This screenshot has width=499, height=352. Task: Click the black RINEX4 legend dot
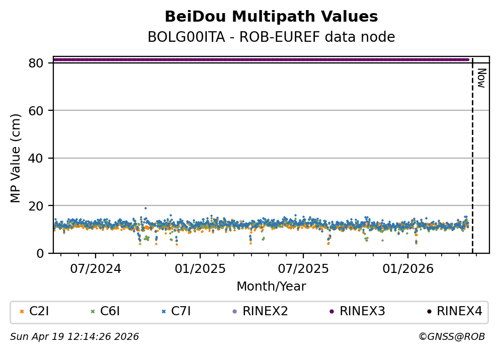[x=429, y=312]
